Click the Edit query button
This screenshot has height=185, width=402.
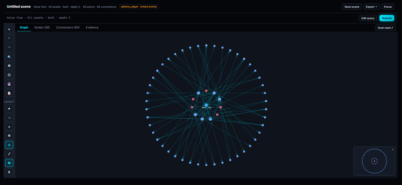coord(368,18)
